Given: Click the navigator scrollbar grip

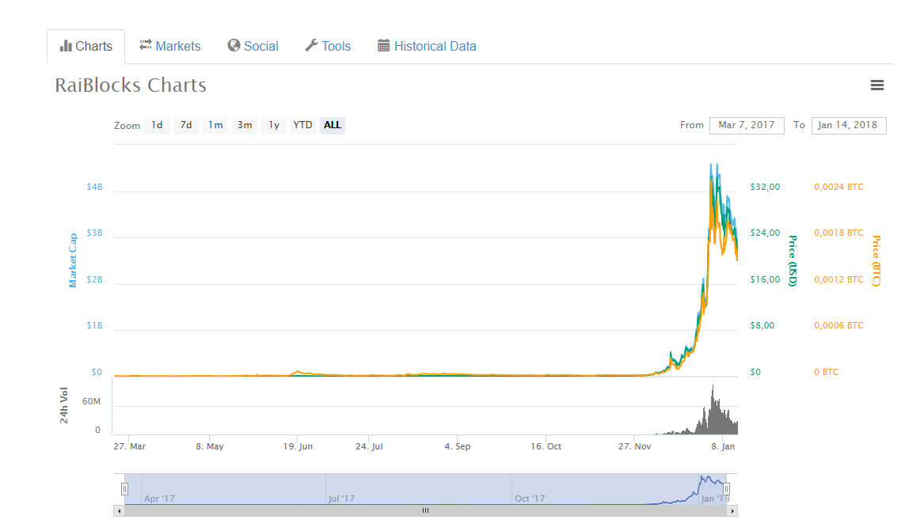Looking at the screenshot, I should (x=425, y=511).
